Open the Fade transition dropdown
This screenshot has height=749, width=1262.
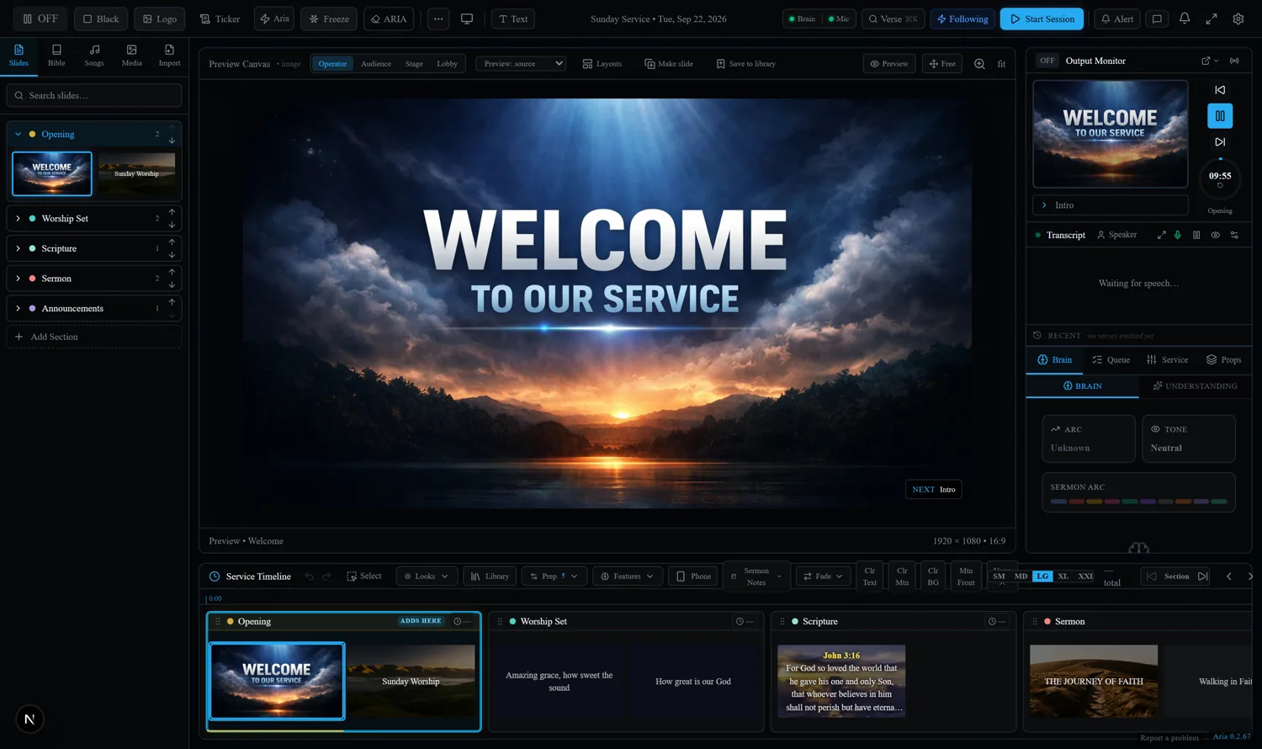click(823, 576)
